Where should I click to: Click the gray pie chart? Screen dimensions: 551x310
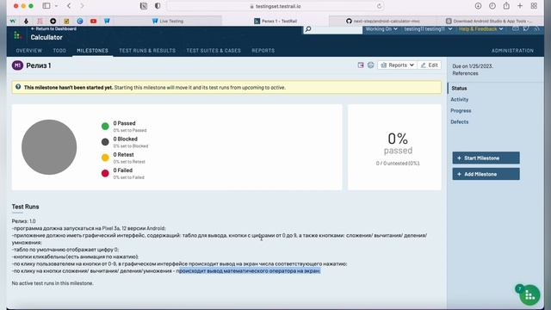tap(49, 147)
